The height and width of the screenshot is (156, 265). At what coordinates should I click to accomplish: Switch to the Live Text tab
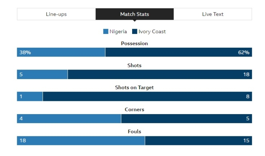213,14
